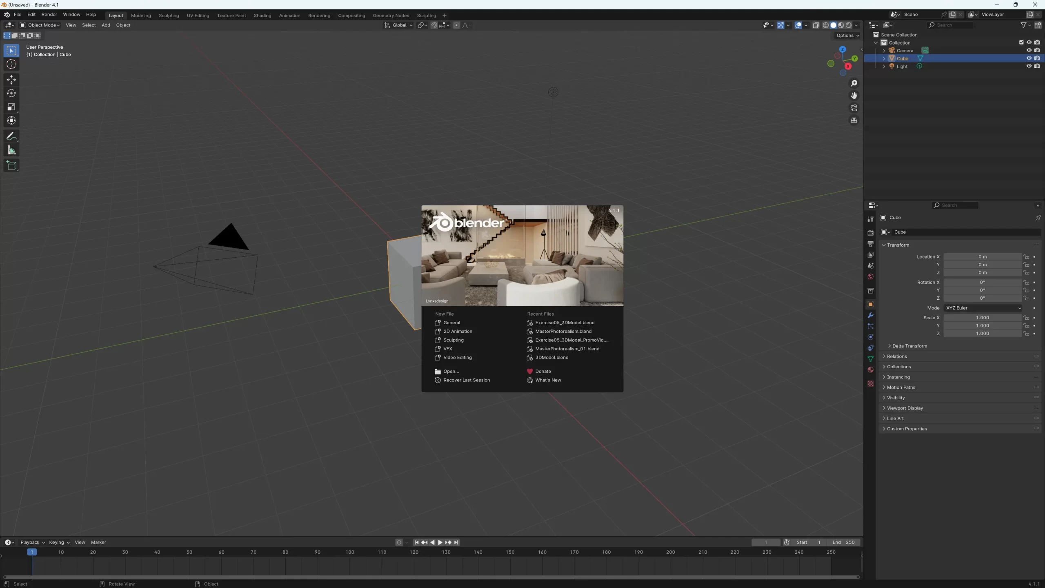Hide the Cube in viewport

click(x=1029, y=58)
